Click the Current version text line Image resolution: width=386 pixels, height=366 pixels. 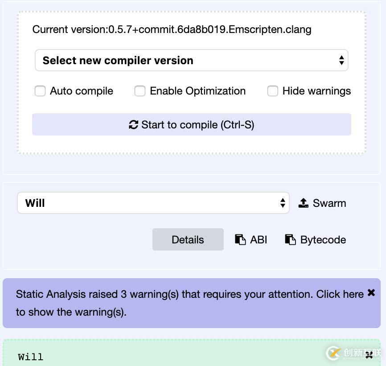(172, 30)
